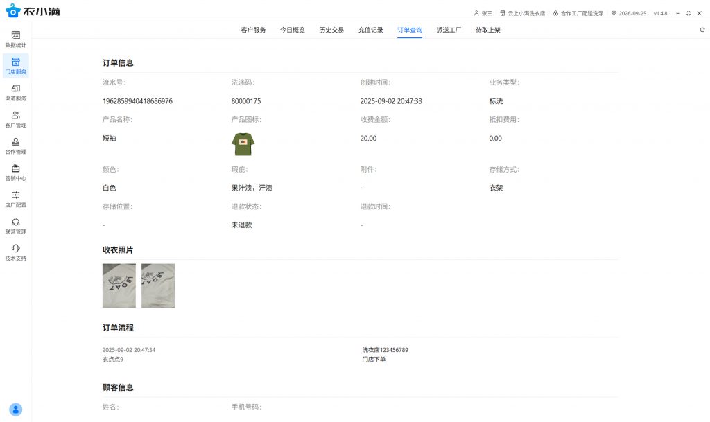Go to 渠道服务 in sidebar
Image resolution: width=710 pixels, height=422 pixels.
point(15,92)
